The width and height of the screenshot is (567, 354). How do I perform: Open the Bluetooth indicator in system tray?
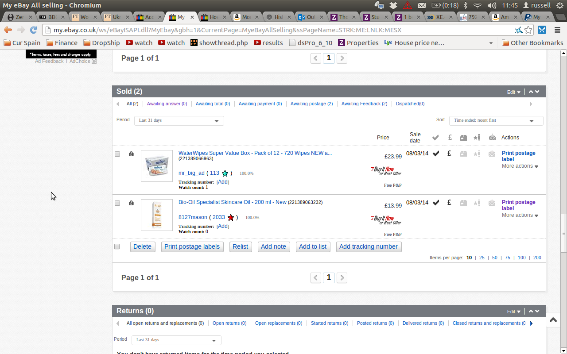pos(466,5)
